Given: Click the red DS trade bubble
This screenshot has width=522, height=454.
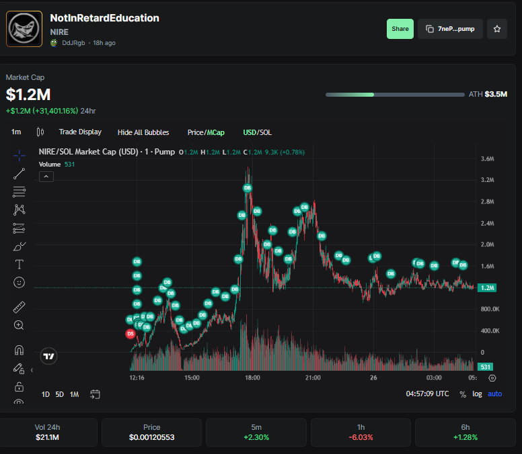Looking at the screenshot, I should 130,334.
